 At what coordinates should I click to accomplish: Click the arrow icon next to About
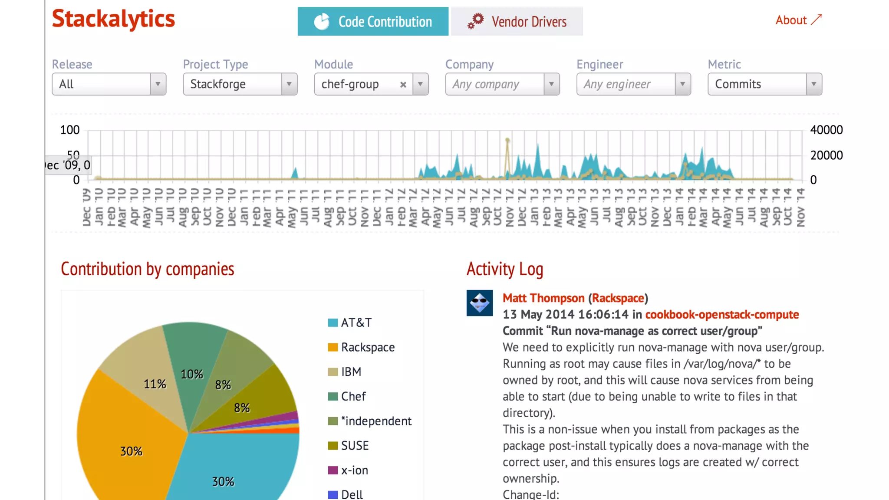tap(817, 20)
